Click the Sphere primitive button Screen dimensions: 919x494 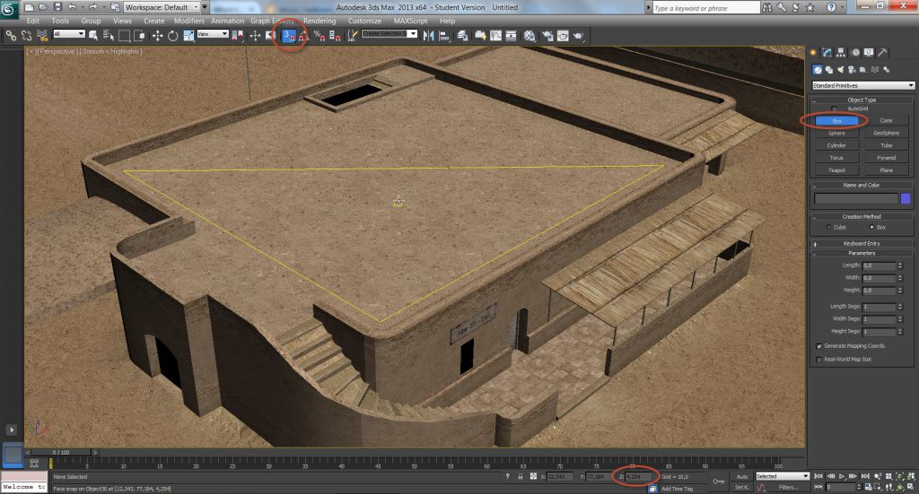(x=836, y=133)
